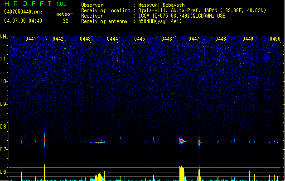Select observer name Masayuki Kobayashi
The height and width of the screenshot is (181, 285).
tap(163, 5)
